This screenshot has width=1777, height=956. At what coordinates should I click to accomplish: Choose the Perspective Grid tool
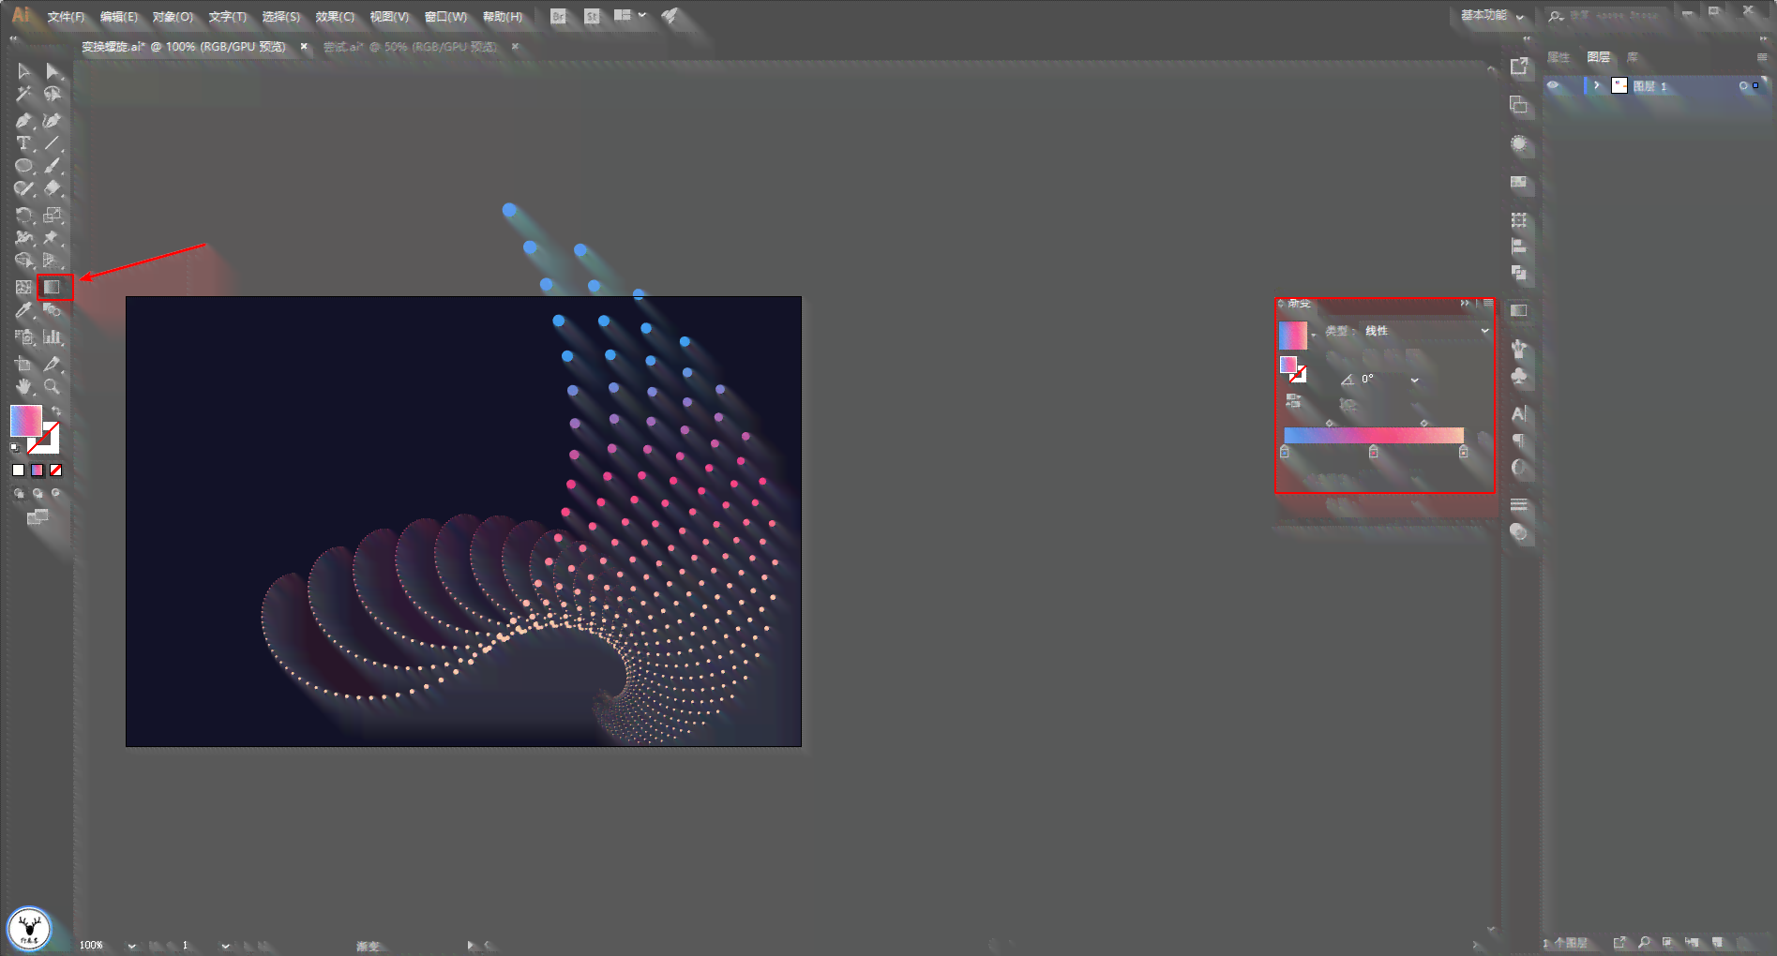tap(53, 261)
